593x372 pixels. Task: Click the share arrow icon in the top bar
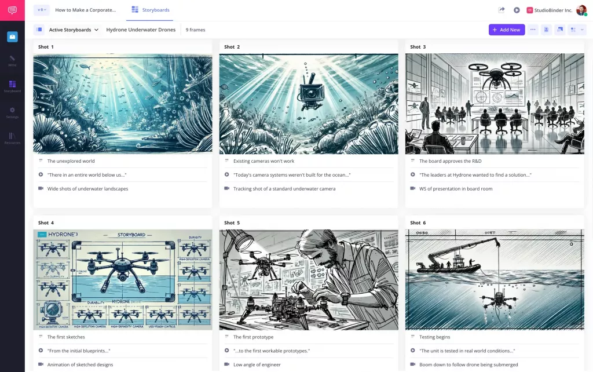(x=503, y=9)
